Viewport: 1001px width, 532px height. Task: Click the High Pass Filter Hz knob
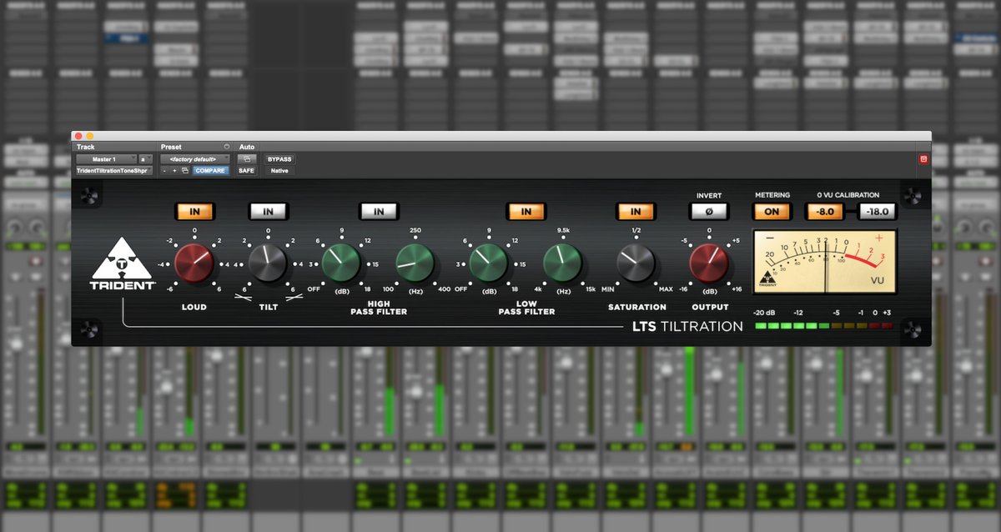(x=415, y=263)
